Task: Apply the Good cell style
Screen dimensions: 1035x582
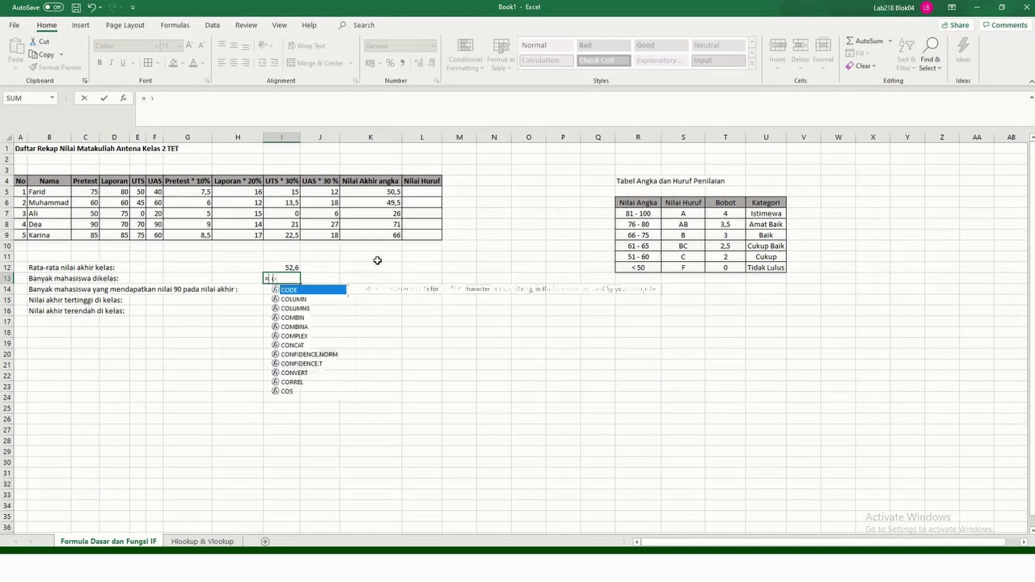Action: point(660,45)
